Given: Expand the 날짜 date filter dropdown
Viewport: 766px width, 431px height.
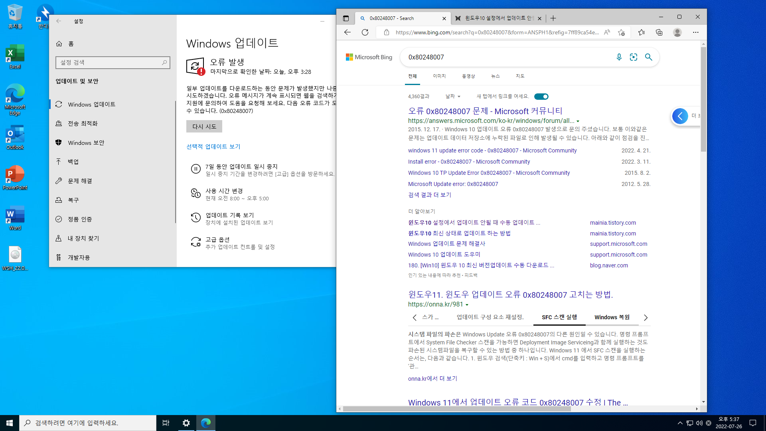Looking at the screenshot, I should 453,97.
